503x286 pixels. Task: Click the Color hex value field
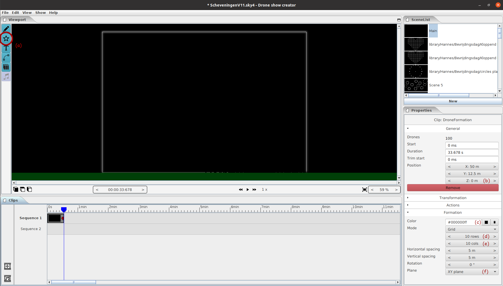463,222
